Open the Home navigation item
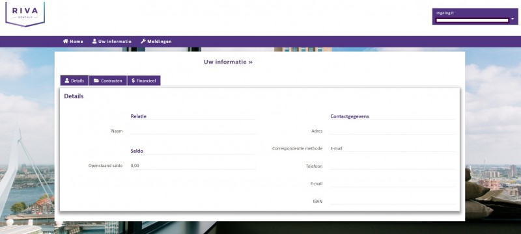The width and height of the screenshot is (521, 234). pyautogui.click(x=73, y=42)
